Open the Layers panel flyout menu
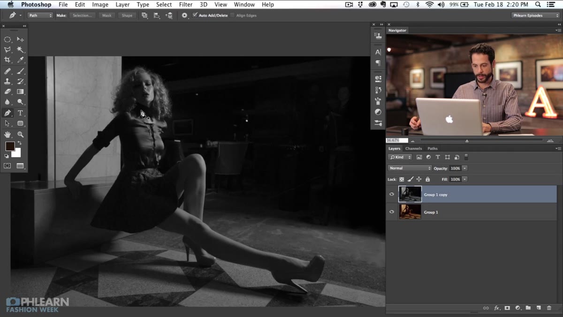 (558, 149)
